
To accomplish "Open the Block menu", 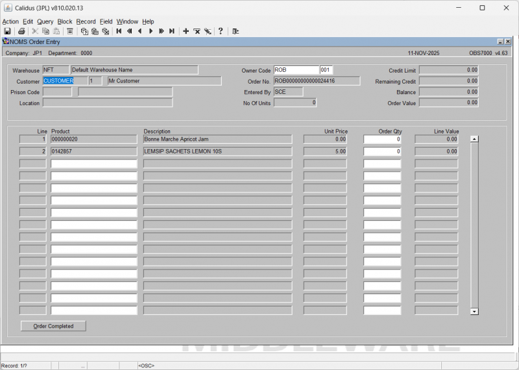I will click(65, 21).
